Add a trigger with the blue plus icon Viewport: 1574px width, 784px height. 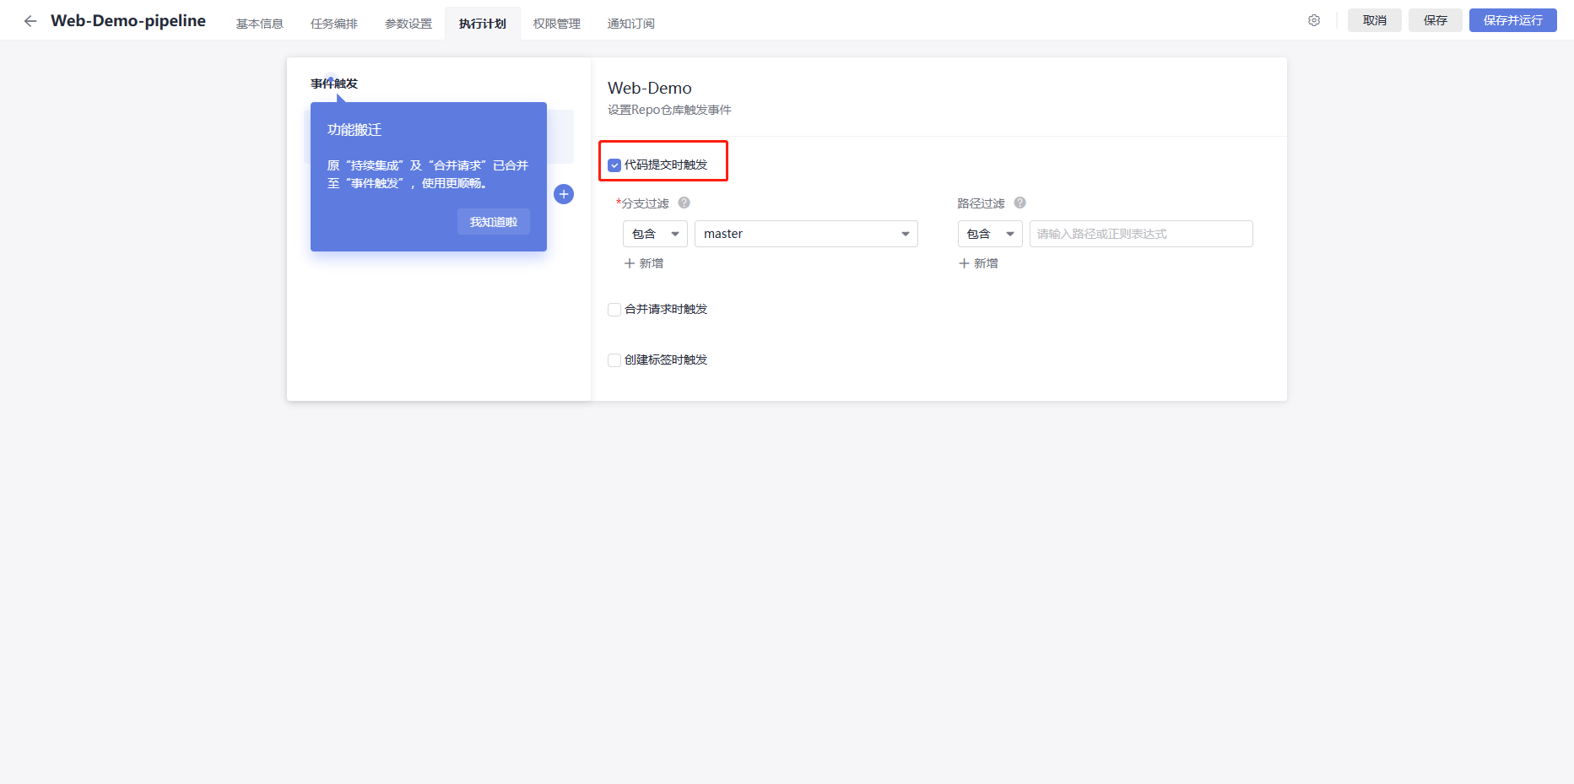click(x=564, y=194)
